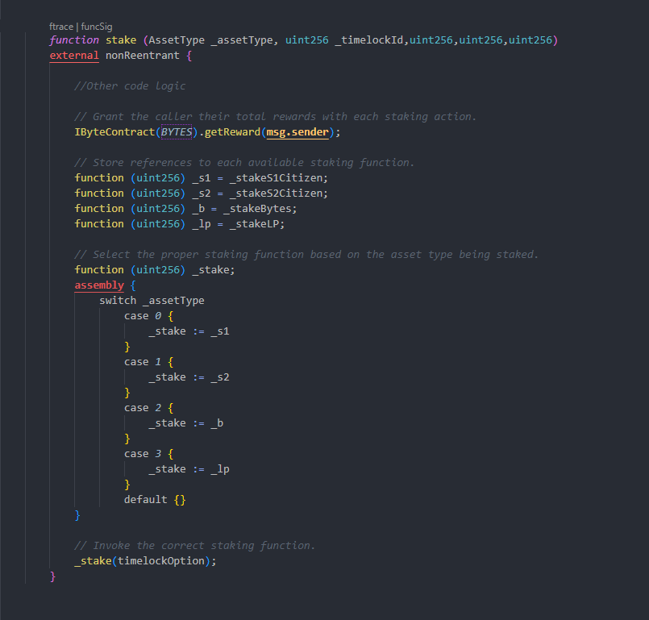Click the '_stake := _lp' assignment
Screen dimensions: 649x620
189,469
